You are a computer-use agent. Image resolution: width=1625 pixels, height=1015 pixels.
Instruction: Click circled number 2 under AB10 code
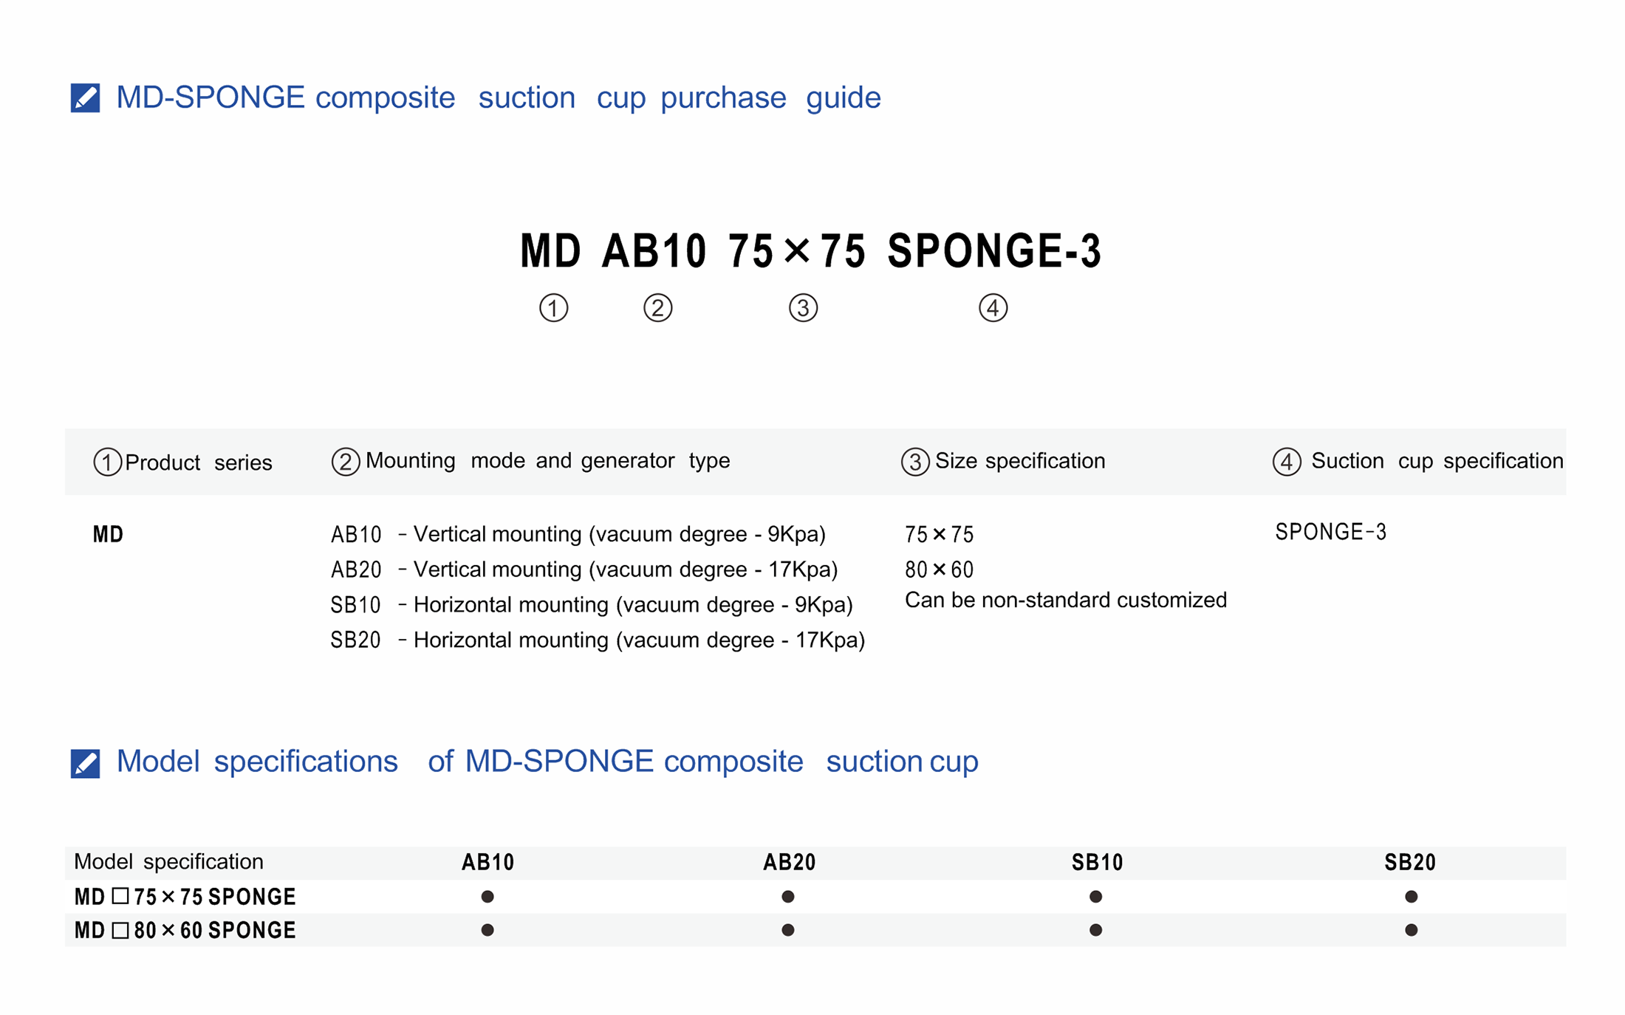657,308
